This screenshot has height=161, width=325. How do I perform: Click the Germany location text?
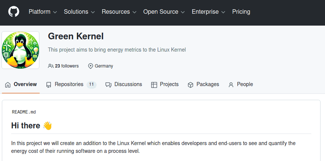pos(104,66)
